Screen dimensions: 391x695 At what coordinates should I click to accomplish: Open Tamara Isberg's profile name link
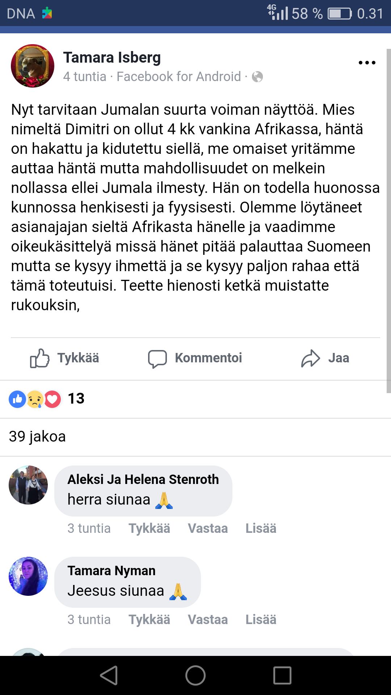tap(112, 58)
